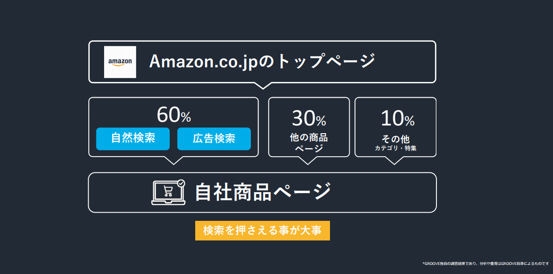Click the arrow pointer under the 30% box
The image size is (553, 274).
click(308, 160)
